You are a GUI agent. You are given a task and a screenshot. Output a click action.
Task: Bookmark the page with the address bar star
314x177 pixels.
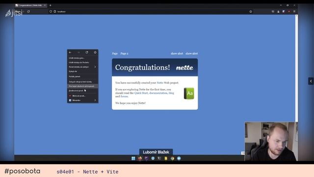click(x=251, y=12)
